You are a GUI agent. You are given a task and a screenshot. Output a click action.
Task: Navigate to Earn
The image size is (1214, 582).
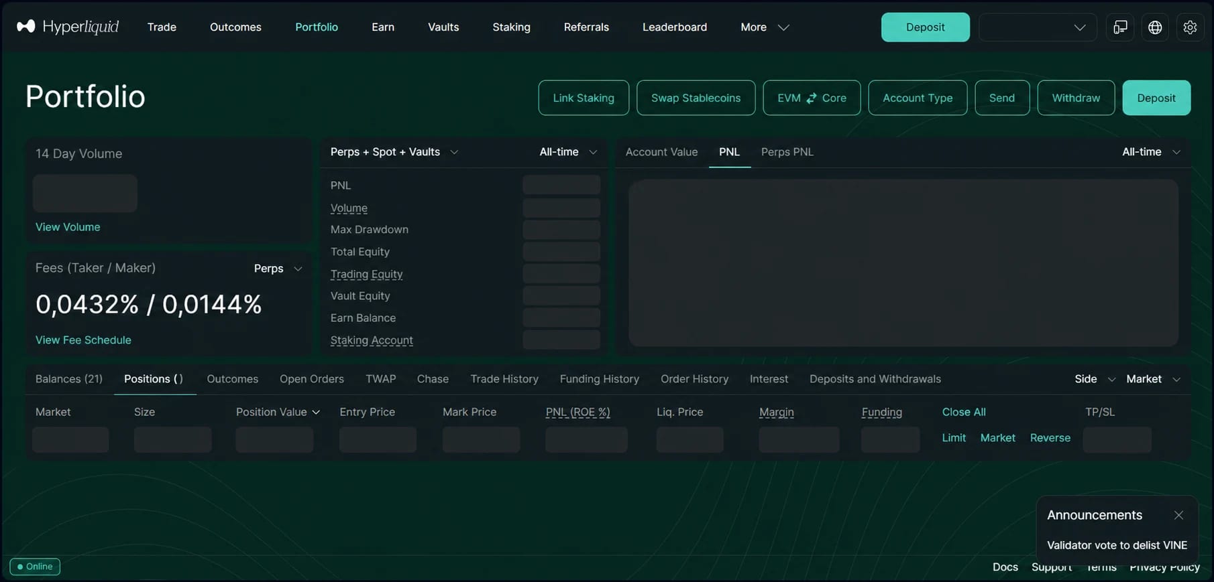click(x=383, y=27)
